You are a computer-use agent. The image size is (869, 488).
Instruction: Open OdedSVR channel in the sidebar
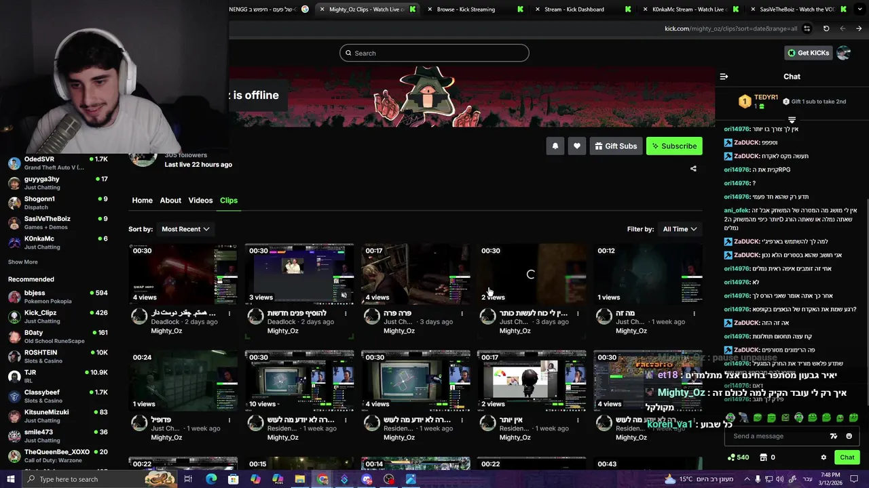(x=58, y=163)
